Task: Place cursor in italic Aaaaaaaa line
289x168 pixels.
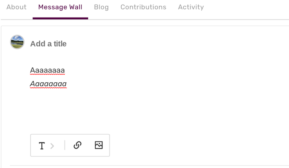Action: click(48, 84)
